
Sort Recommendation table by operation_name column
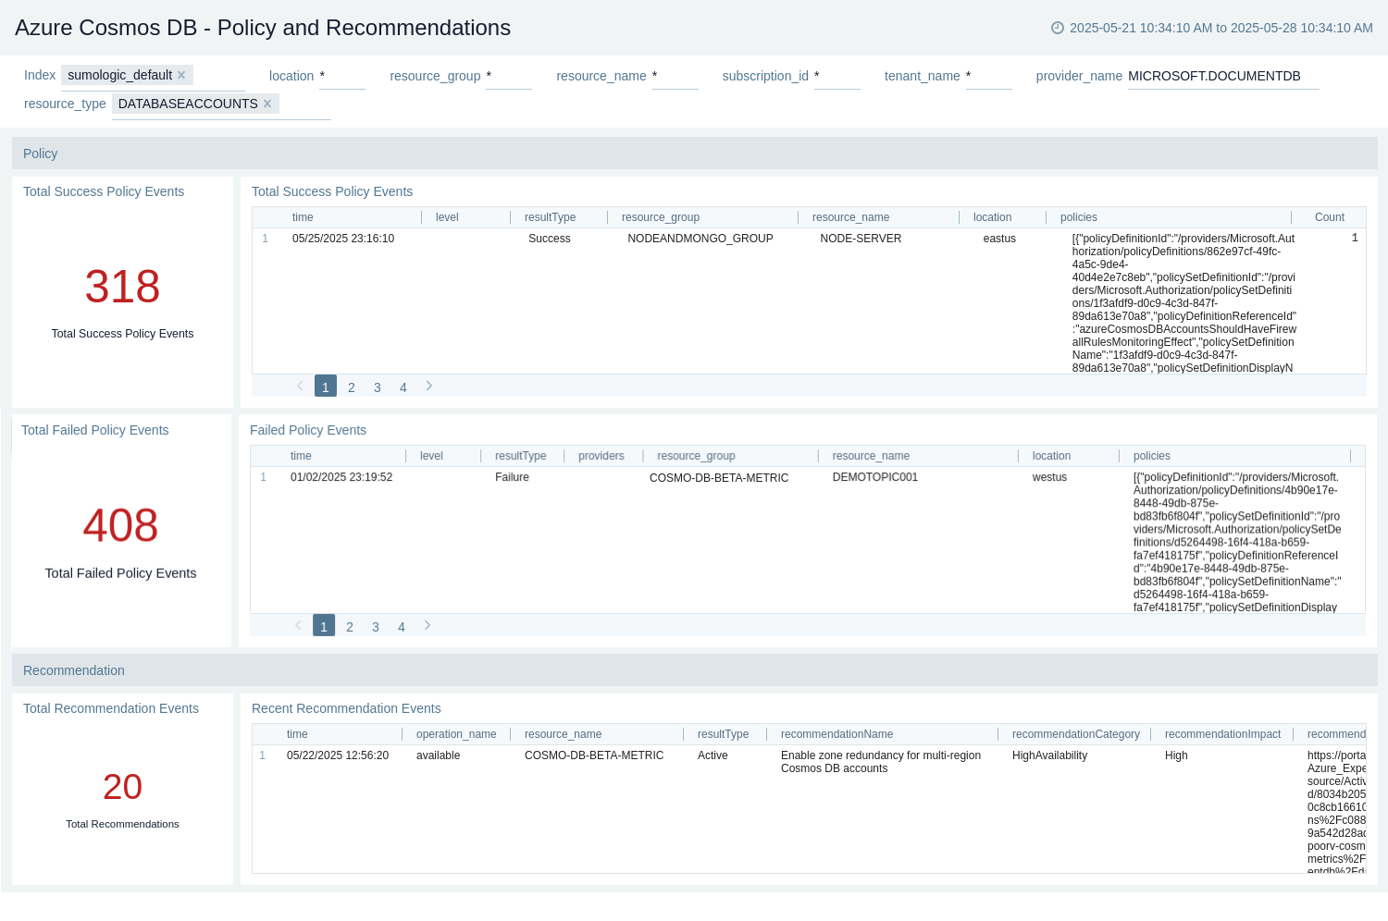pos(456,734)
